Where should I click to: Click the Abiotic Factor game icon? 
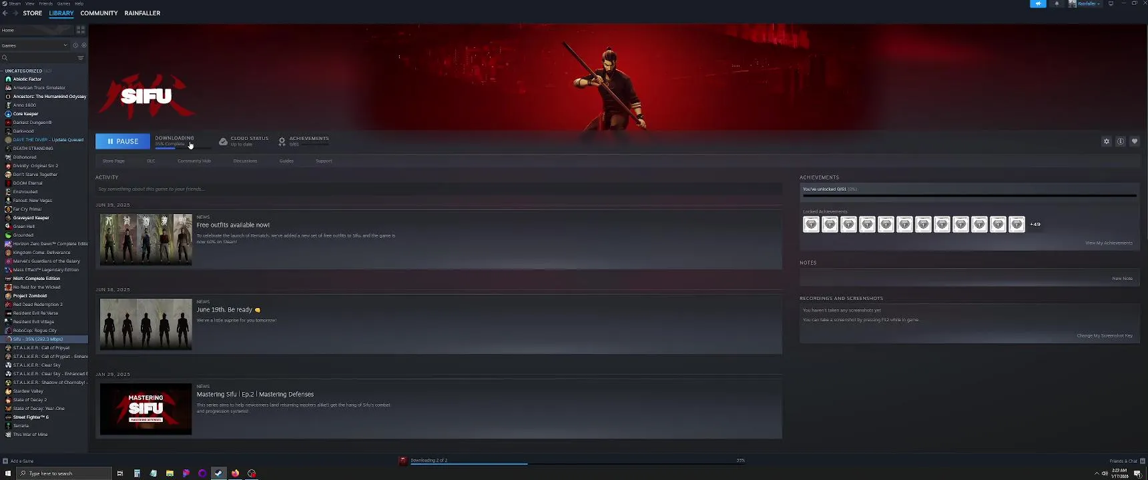[x=8, y=79]
